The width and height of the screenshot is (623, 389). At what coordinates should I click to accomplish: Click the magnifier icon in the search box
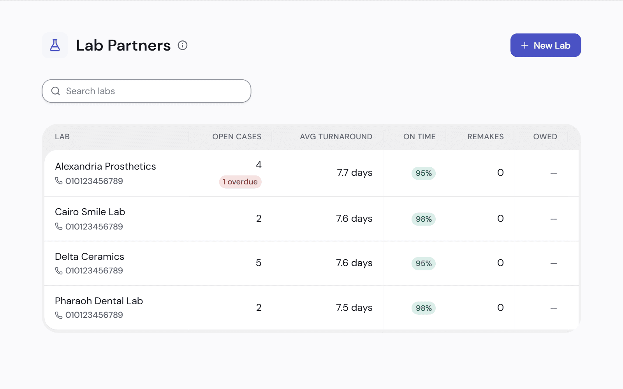56,91
